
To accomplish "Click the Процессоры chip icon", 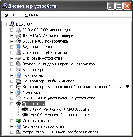I will pos(18,104).
